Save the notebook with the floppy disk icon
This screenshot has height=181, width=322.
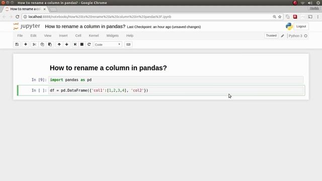click(x=17, y=44)
